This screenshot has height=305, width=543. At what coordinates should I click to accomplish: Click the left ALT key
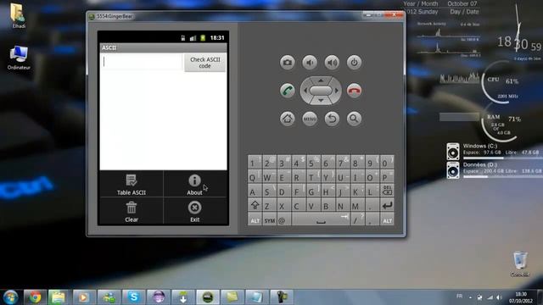tap(255, 220)
